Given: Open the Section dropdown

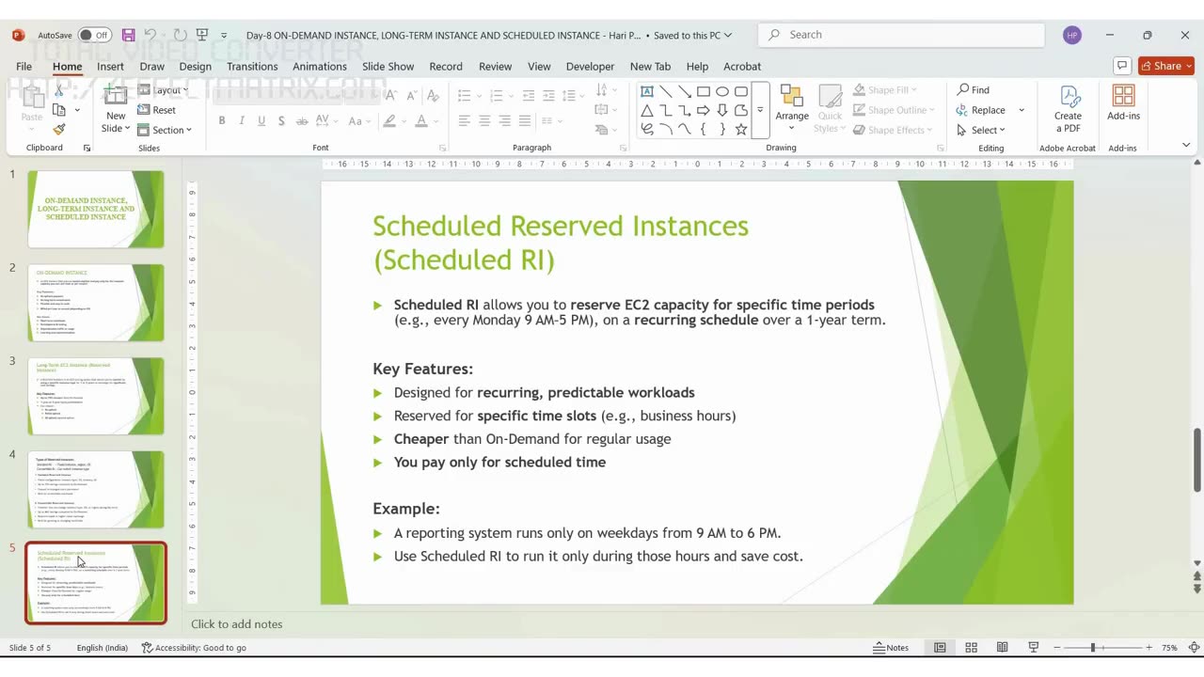Looking at the screenshot, I should coord(165,130).
